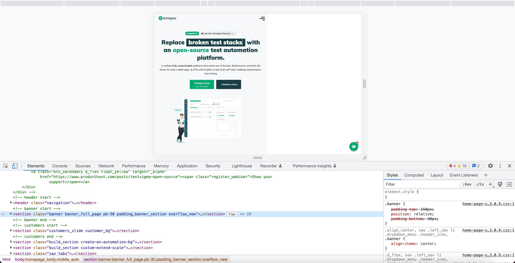Open home-page css link beside .banner rule

pos(488,204)
